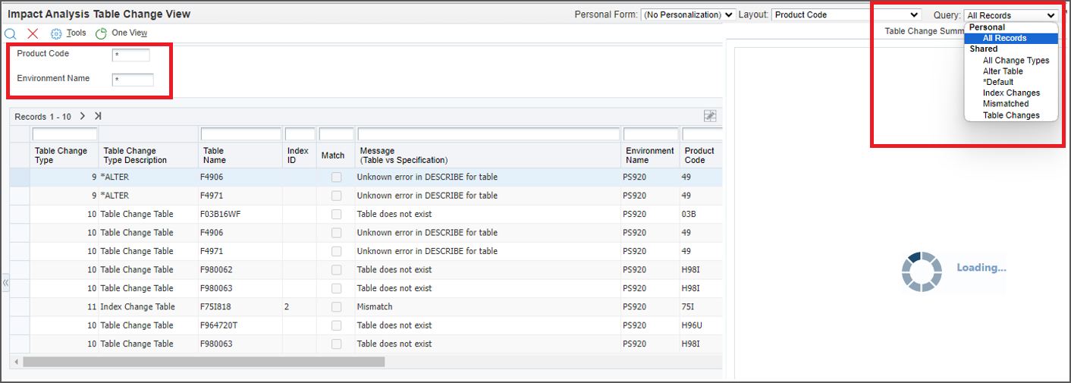
Task: Jump to last record page arrow
Action: [x=97, y=116]
